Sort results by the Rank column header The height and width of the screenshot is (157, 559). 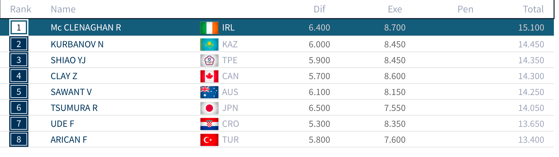(x=21, y=9)
